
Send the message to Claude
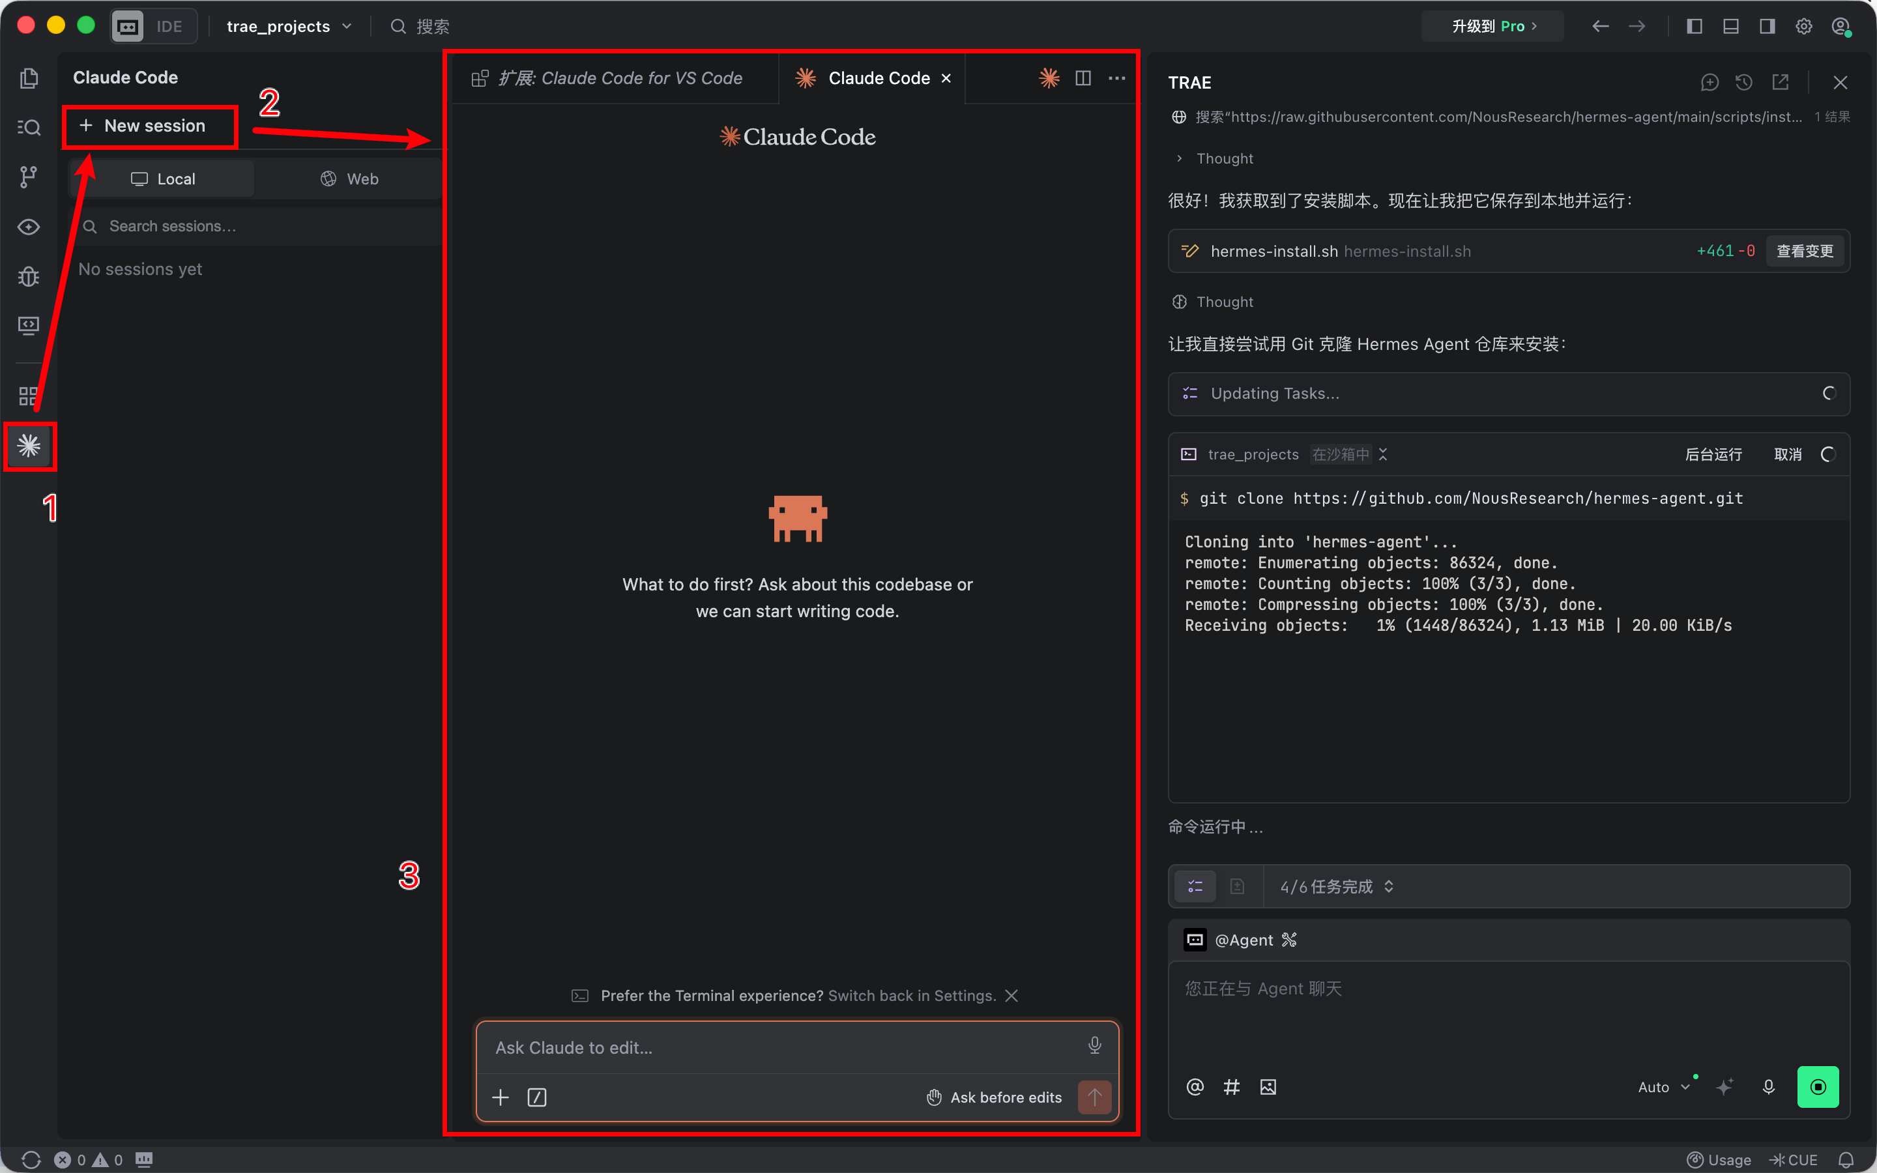(1094, 1097)
